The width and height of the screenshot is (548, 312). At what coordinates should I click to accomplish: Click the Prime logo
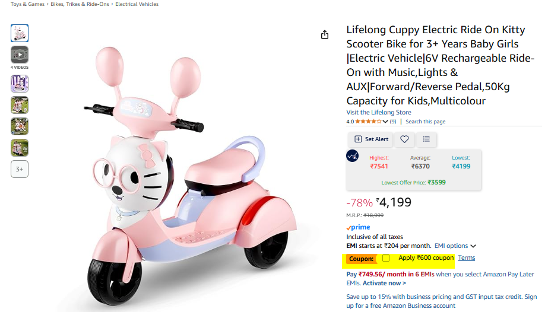358,227
